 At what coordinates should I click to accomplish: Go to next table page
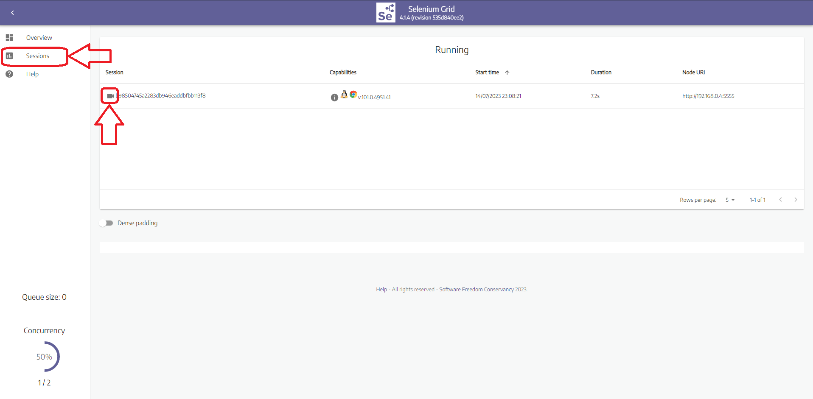point(796,200)
